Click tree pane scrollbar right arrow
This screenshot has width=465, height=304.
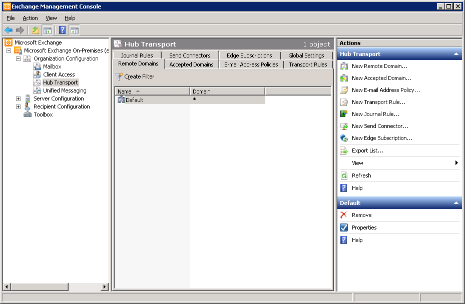104,286
